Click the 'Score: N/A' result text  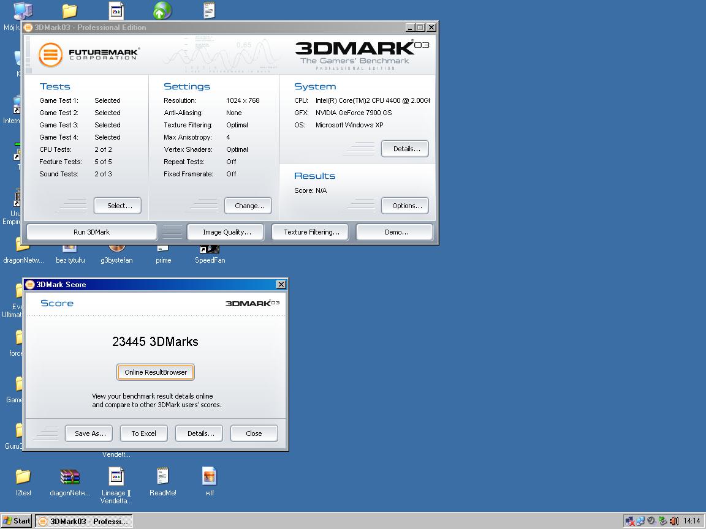(311, 190)
